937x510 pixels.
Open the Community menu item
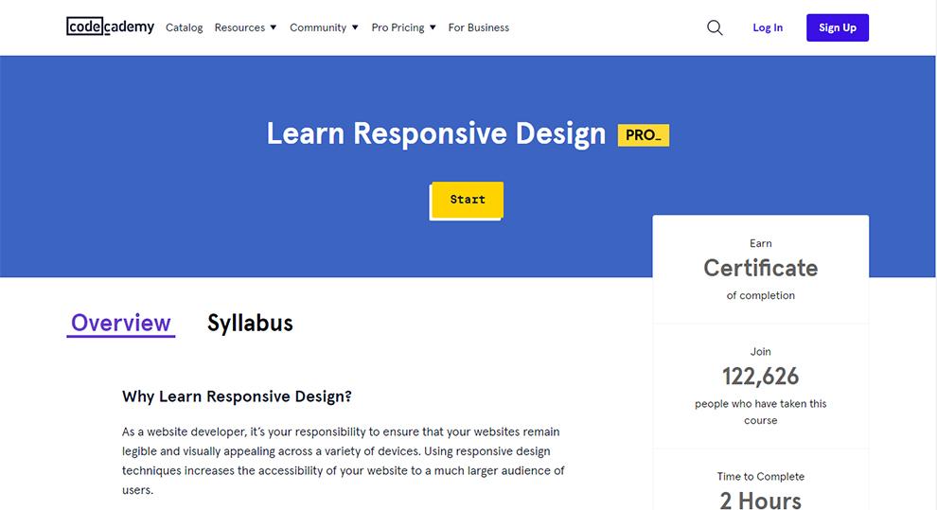click(x=318, y=27)
